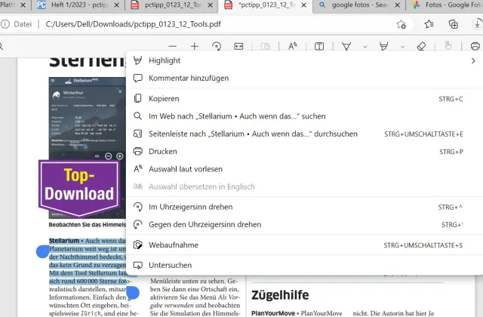Expand the Highlight submenu arrow

(x=473, y=60)
